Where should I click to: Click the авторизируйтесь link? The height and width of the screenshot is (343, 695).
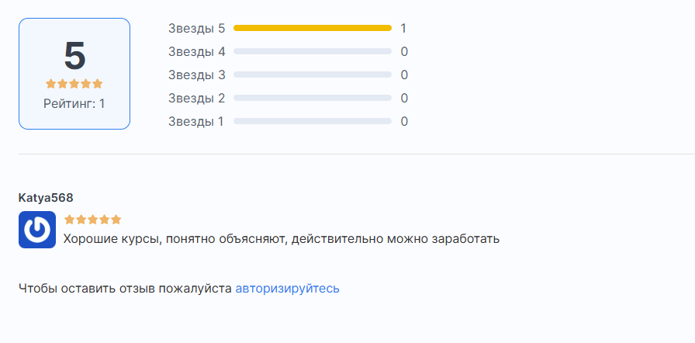(x=287, y=289)
